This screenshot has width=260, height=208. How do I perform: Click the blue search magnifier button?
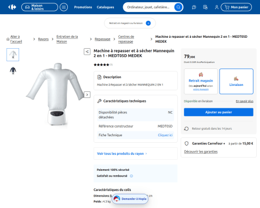[x=178, y=7]
